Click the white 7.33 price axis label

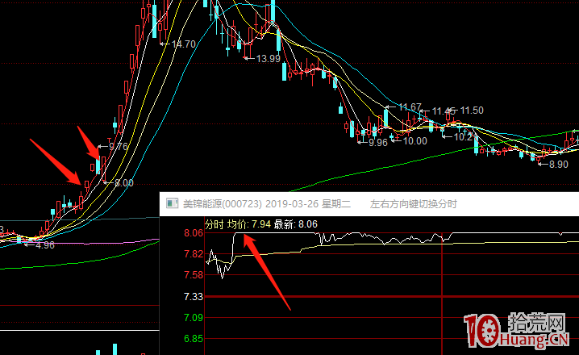(x=194, y=297)
